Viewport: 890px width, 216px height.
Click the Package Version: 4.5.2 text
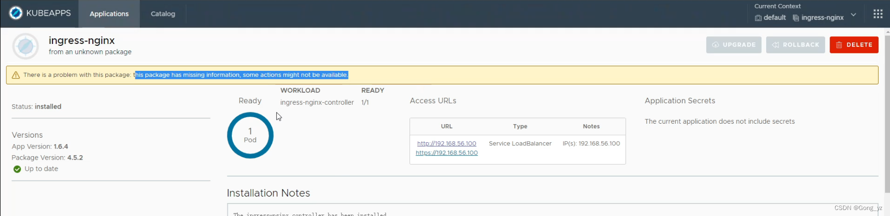click(47, 158)
